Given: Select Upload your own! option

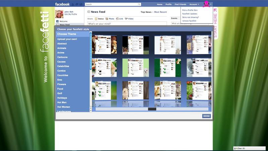Looking at the screenshot, I should pos(67,39).
